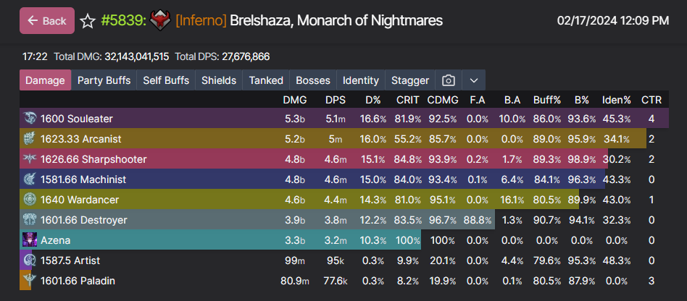The width and height of the screenshot is (687, 301).
Task: Click the Souleater class icon
Action: pos(29,119)
